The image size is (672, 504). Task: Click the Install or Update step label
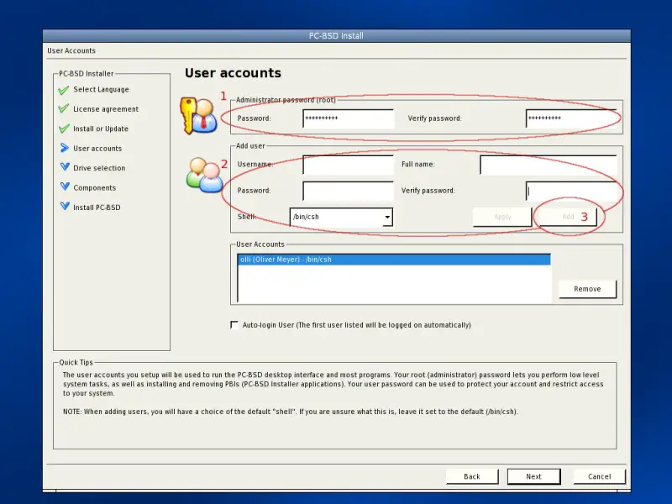coord(101,129)
